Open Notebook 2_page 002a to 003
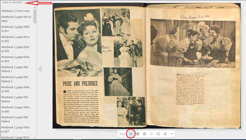Screen dimensions: 246x140 (x=15, y=49)
